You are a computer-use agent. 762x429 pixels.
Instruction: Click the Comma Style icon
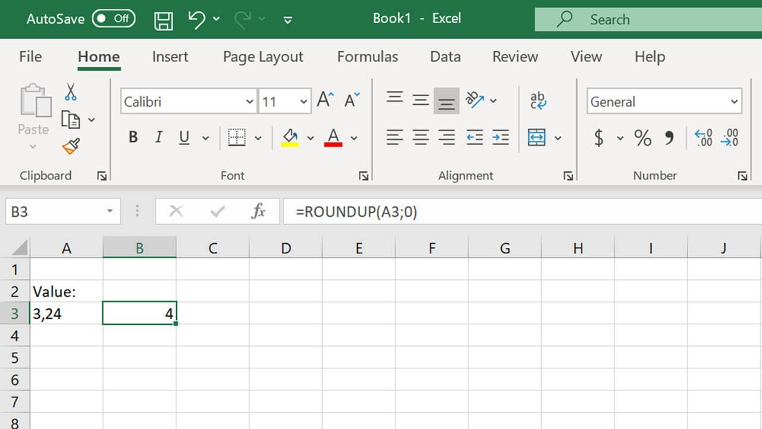pos(669,138)
